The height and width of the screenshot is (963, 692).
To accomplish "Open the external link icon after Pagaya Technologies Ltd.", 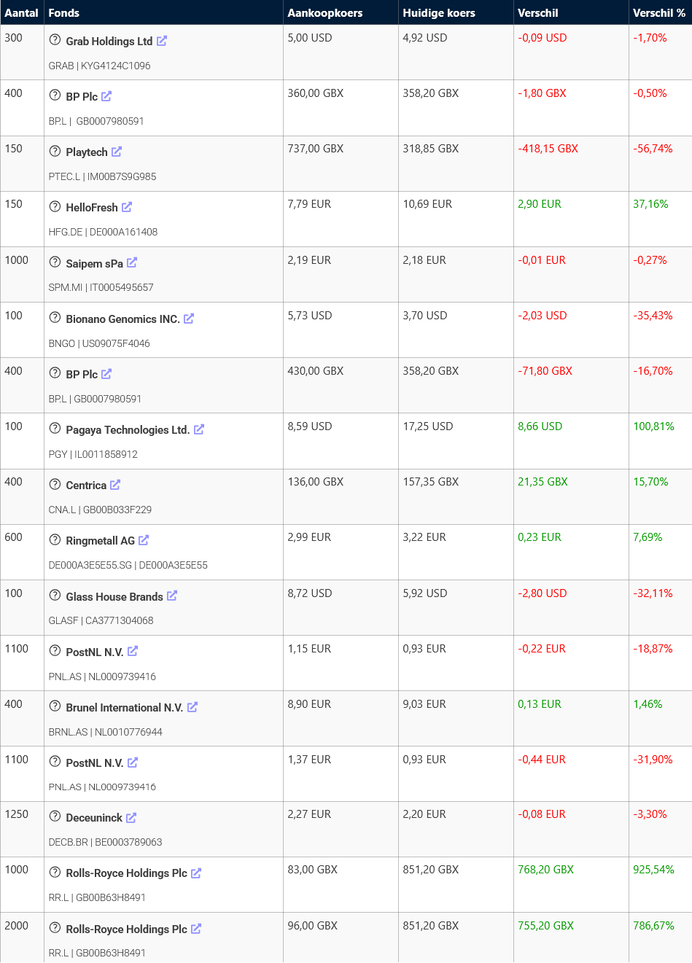I will click(x=199, y=429).
